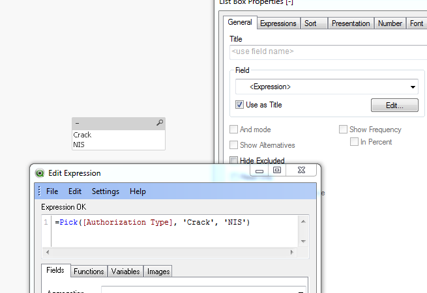This screenshot has width=427, height=293.
Task: Open the Edit menu in Edit Expression
Action: click(x=75, y=191)
